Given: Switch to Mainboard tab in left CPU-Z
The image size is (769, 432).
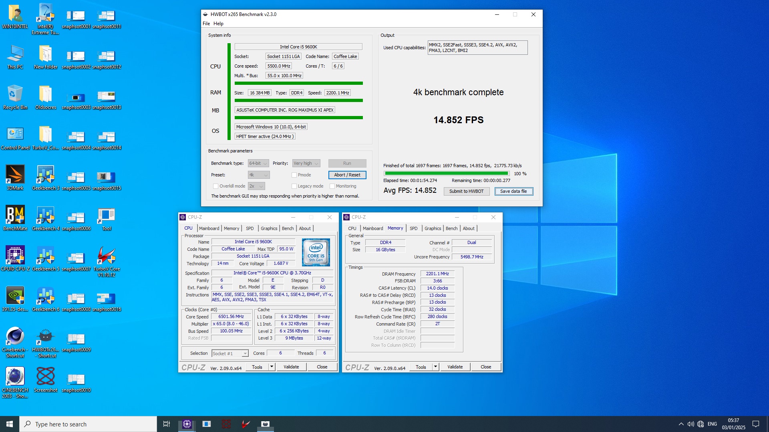Looking at the screenshot, I should [x=209, y=228].
